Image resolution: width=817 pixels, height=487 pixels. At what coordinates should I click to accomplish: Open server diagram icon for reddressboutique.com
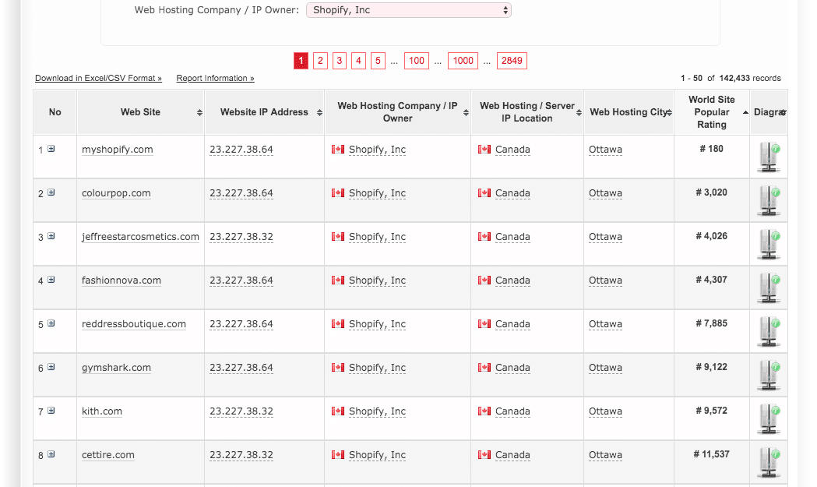point(769,332)
